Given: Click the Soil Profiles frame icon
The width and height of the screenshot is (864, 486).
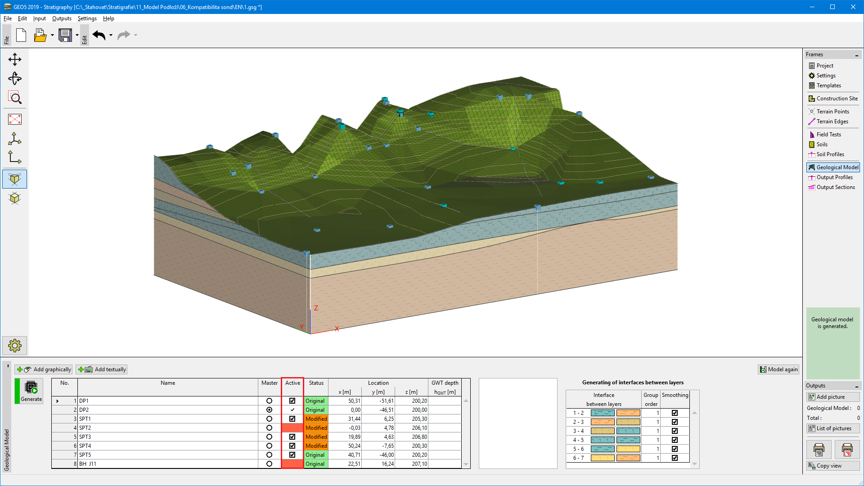Looking at the screenshot, I should (x=812, y=154).
